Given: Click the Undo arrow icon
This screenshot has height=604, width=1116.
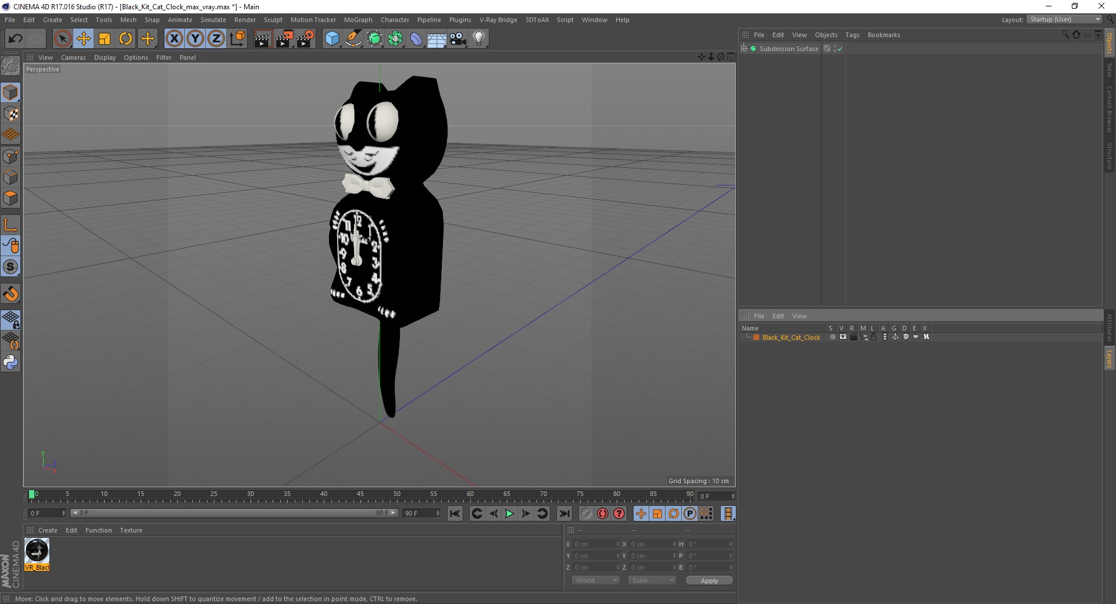Looking at the screenshot, I should coord(15,39).
